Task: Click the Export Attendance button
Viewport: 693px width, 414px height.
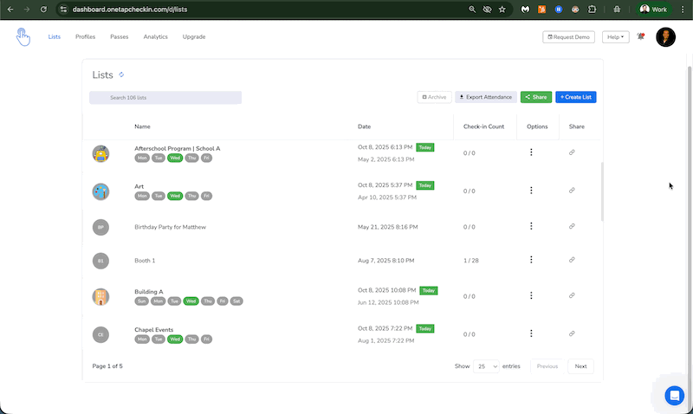Action: pyautogui.click(x=486, y=97)
